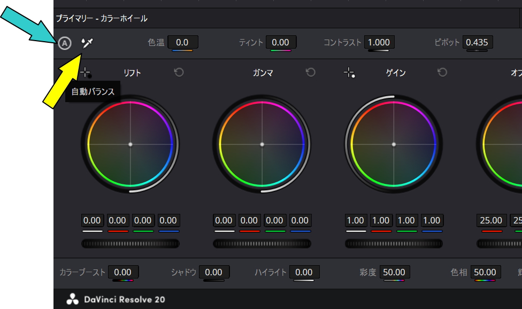Viewport: 522px width, 309px height.
Task: Click the プライマリー - カラーホイール panel title
Action: (x=102, y=18)
